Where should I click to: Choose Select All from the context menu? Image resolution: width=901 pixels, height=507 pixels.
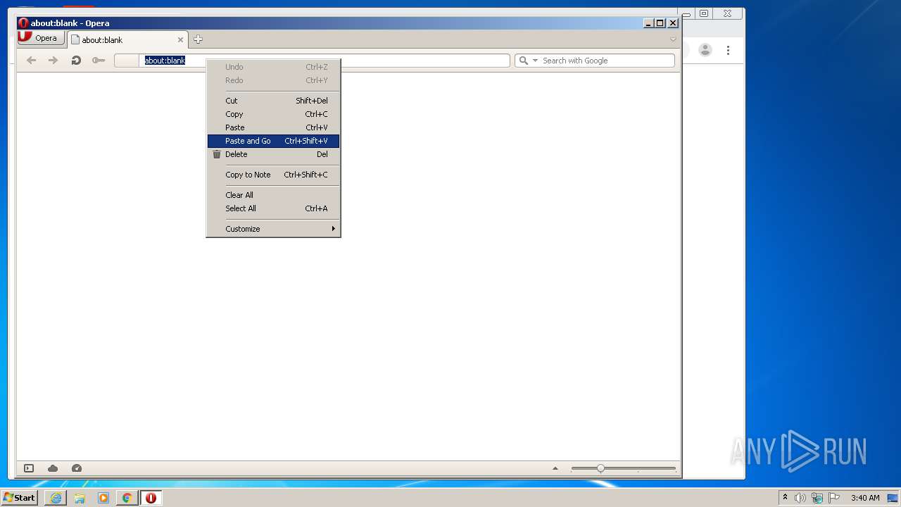click(x=273, y=208)
